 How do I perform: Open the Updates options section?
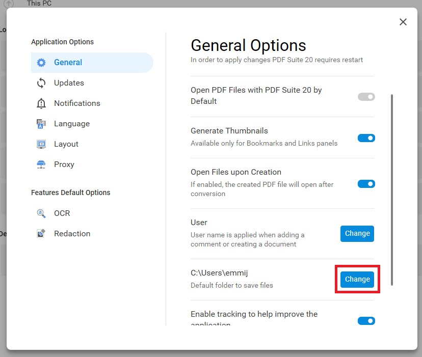click(69, 83)
